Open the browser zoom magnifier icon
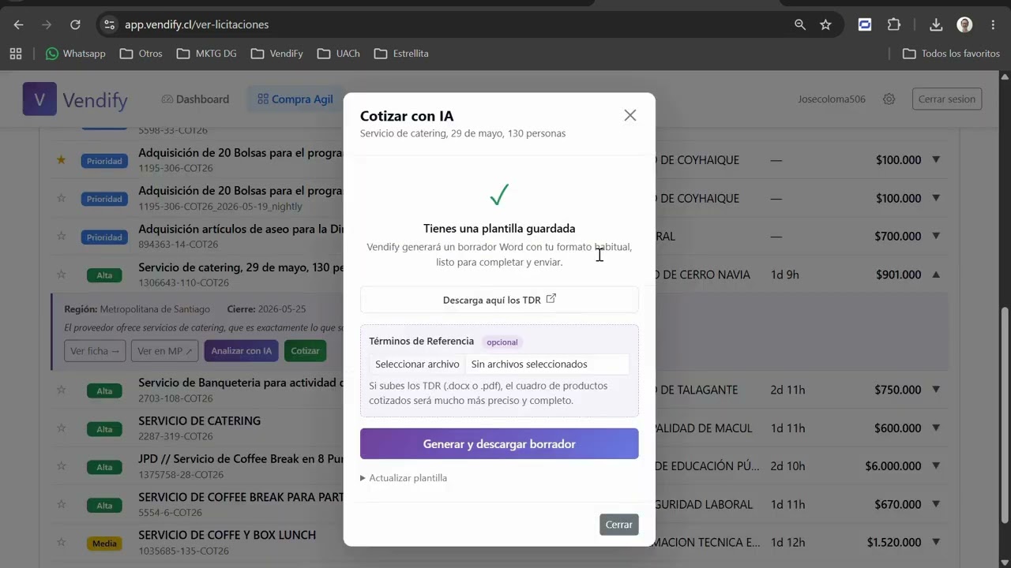This screenshot has width=1011, height=568. click(x=800, y=24)
